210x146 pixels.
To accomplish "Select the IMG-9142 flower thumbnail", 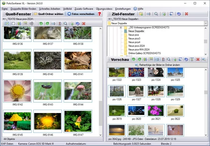I will 17,91.
